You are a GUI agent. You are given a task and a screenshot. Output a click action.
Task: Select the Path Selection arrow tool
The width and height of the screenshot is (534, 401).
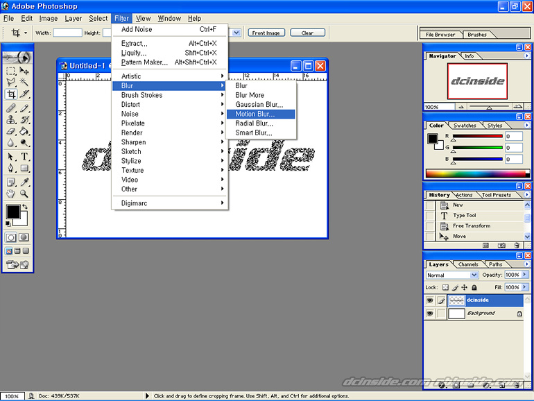(x=10, y=157)
